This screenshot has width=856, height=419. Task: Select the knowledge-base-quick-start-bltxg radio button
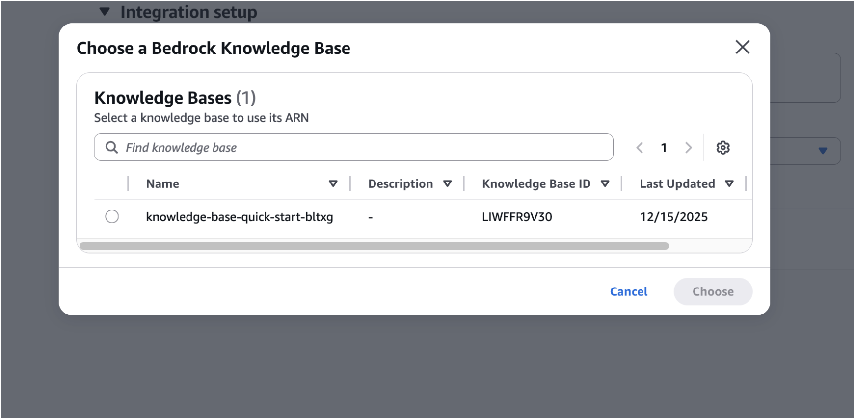coord(112,216)
